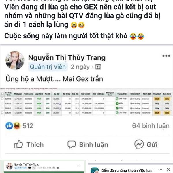Viewport: 173px width, 173px height.
Task: View the haha reaction emoji icon
Action: tap(17, 126)
